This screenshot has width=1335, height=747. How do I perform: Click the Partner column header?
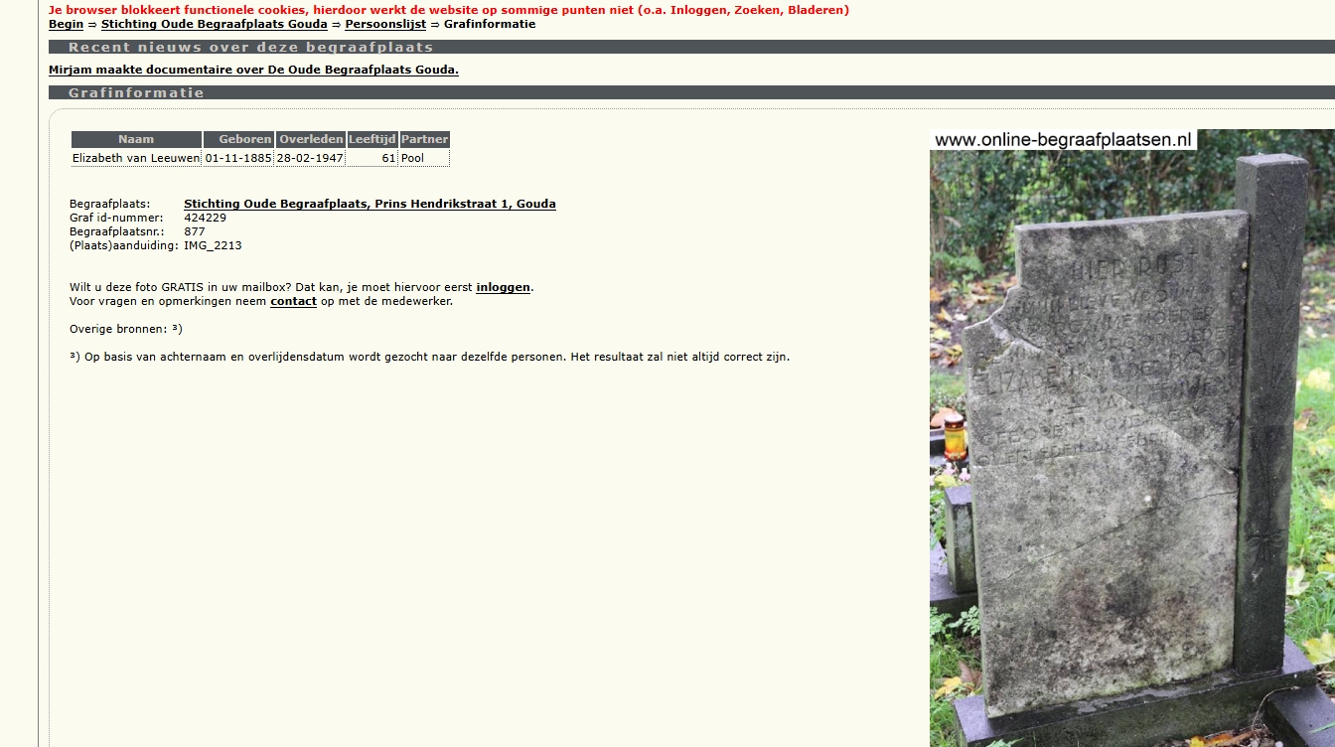coord(424,139)
